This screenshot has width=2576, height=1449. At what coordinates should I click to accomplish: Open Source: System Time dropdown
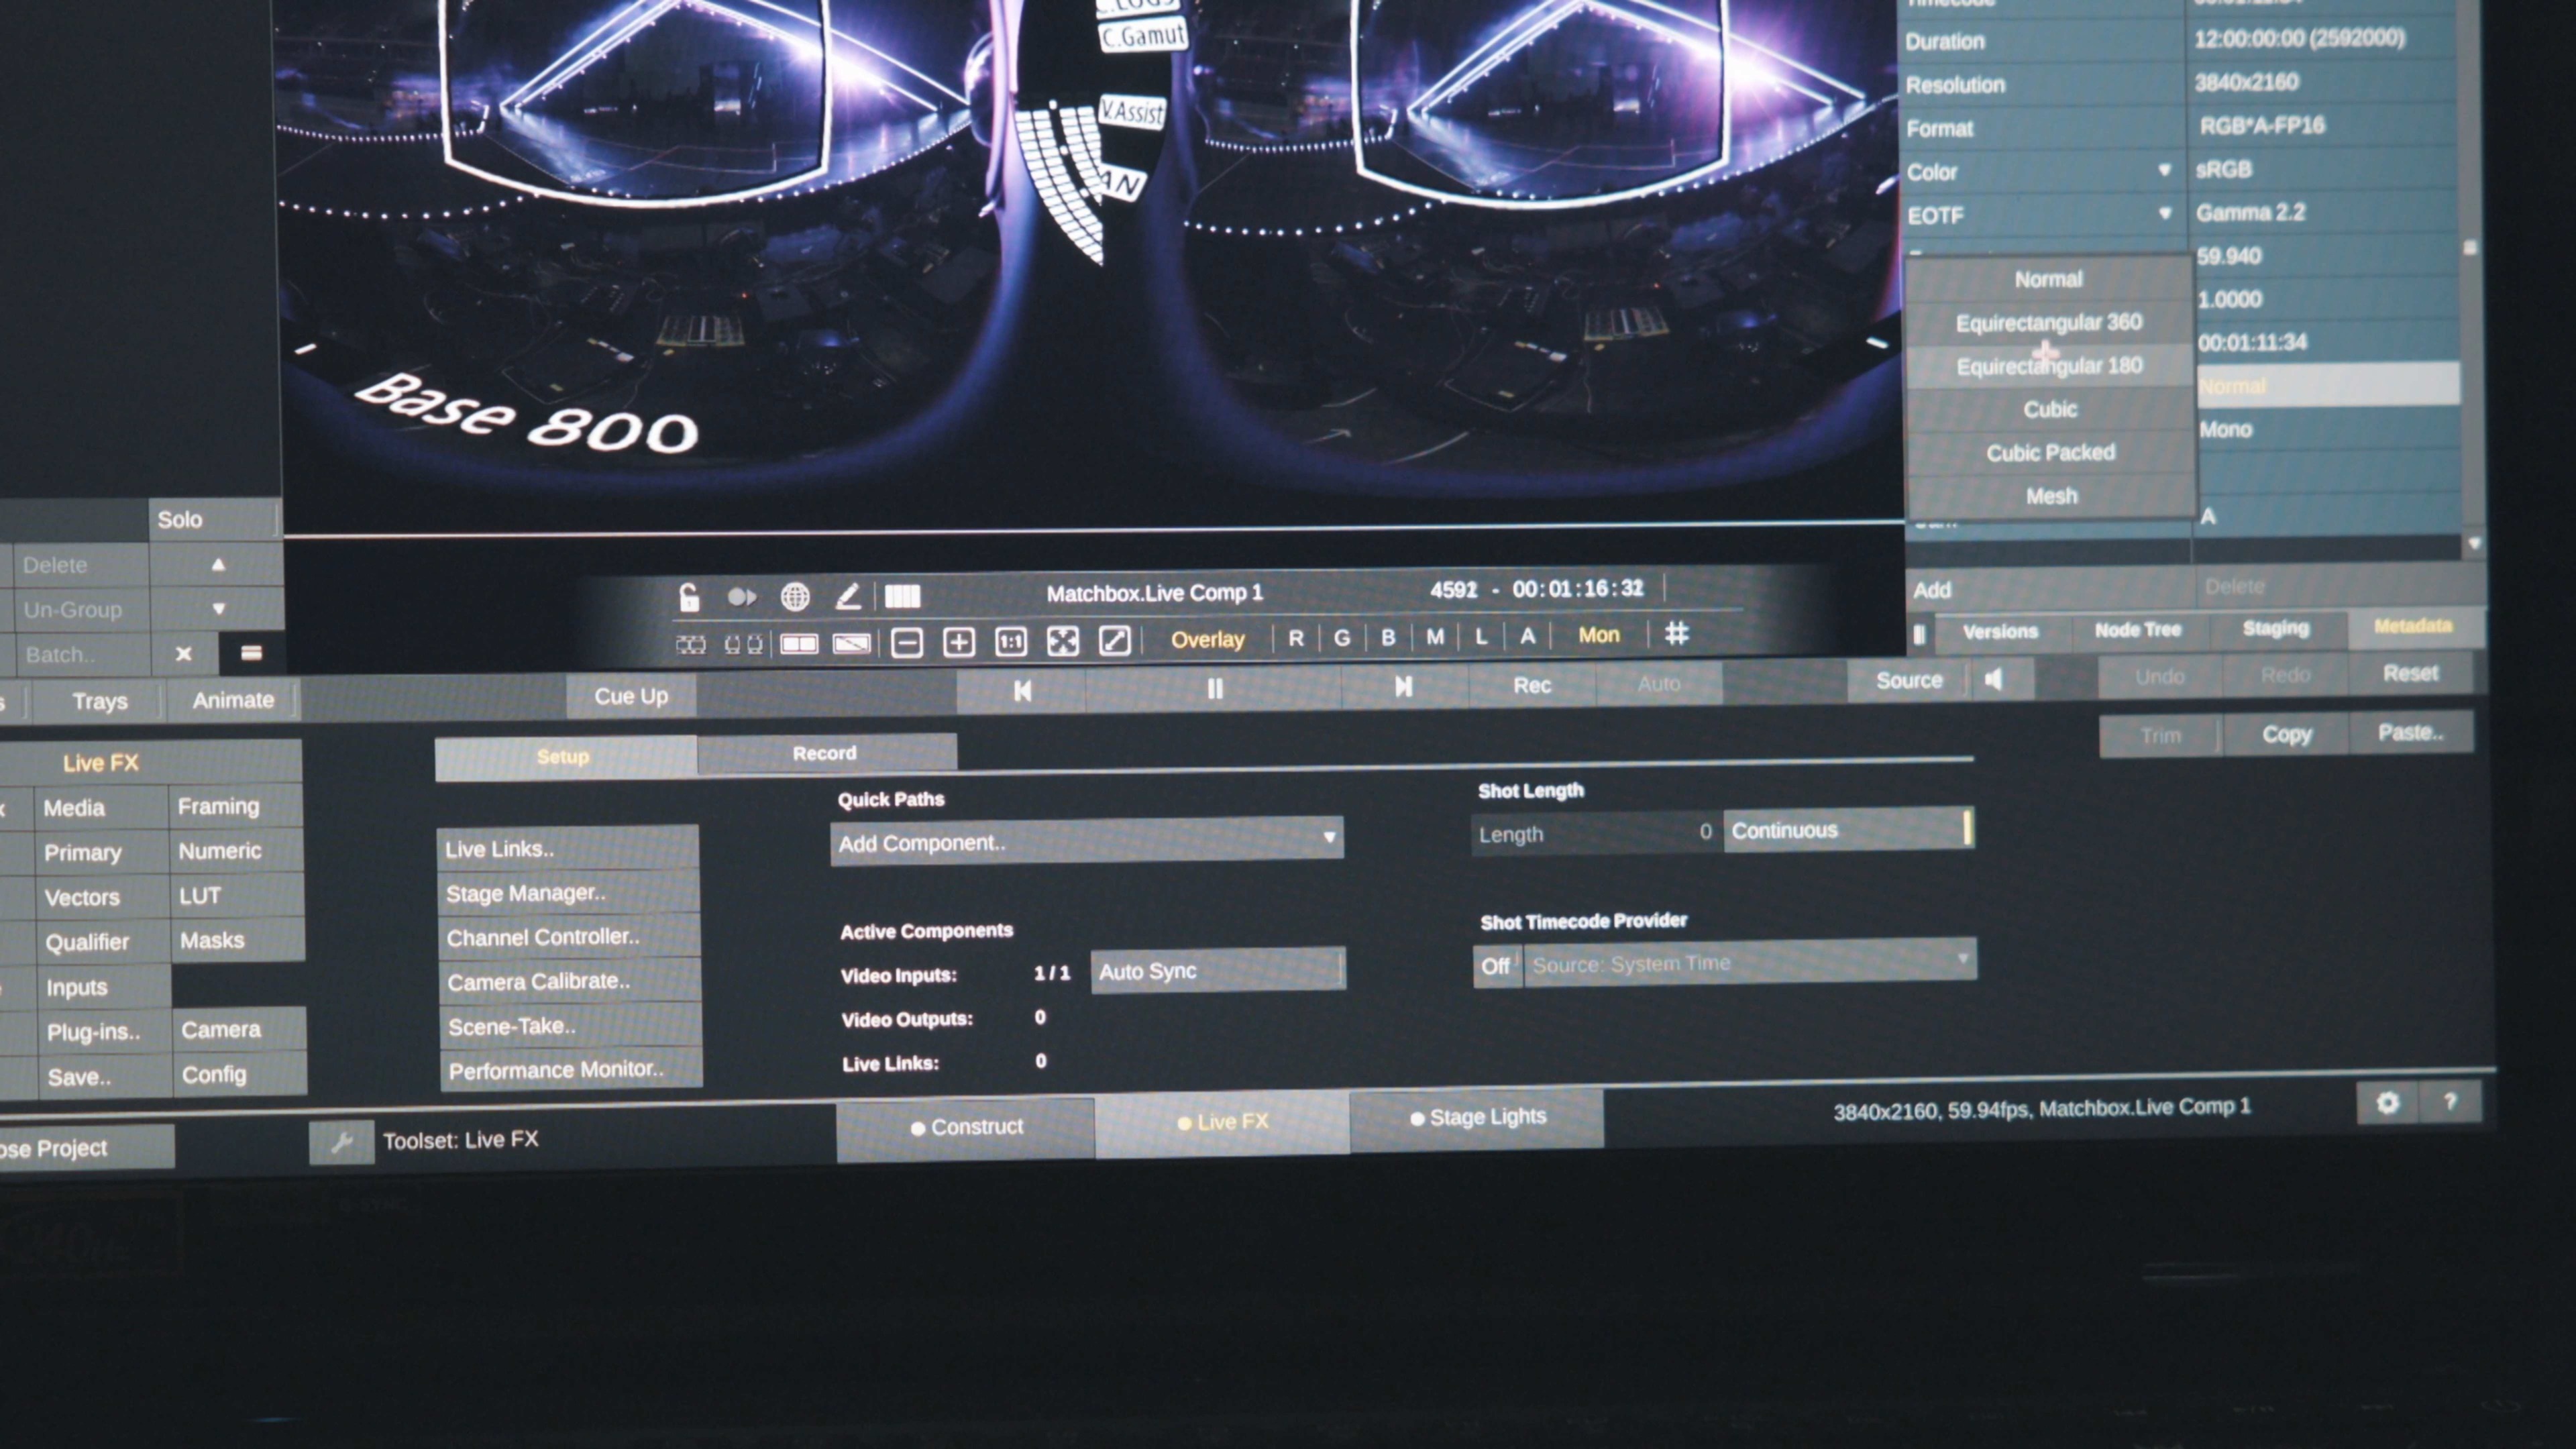tap(1748, 963)
